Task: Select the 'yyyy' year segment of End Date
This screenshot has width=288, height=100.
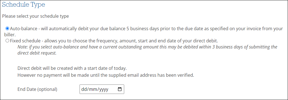Action: [x=104, y=89]
